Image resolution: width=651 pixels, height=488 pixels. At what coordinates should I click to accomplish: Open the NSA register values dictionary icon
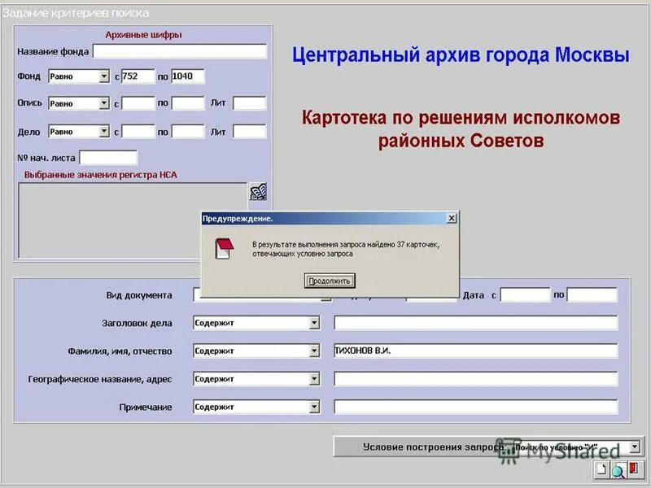click(258, 191)
